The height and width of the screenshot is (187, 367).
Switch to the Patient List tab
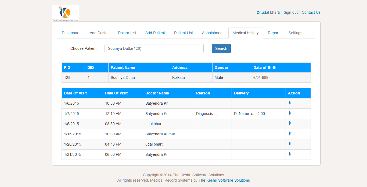183,33
